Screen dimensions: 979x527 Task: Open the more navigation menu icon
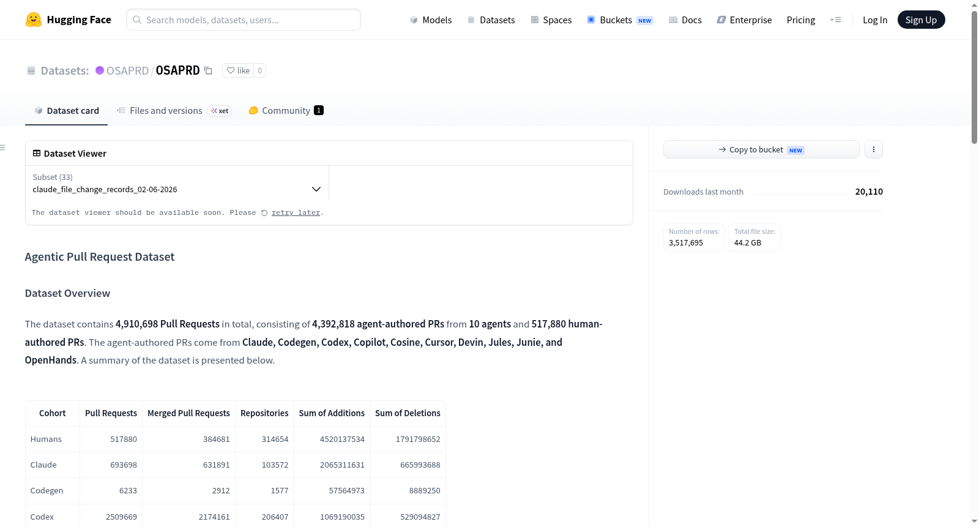(x=835, y=20)
